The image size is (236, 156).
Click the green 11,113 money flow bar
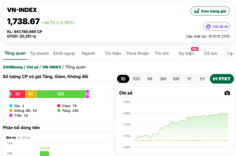44,153
